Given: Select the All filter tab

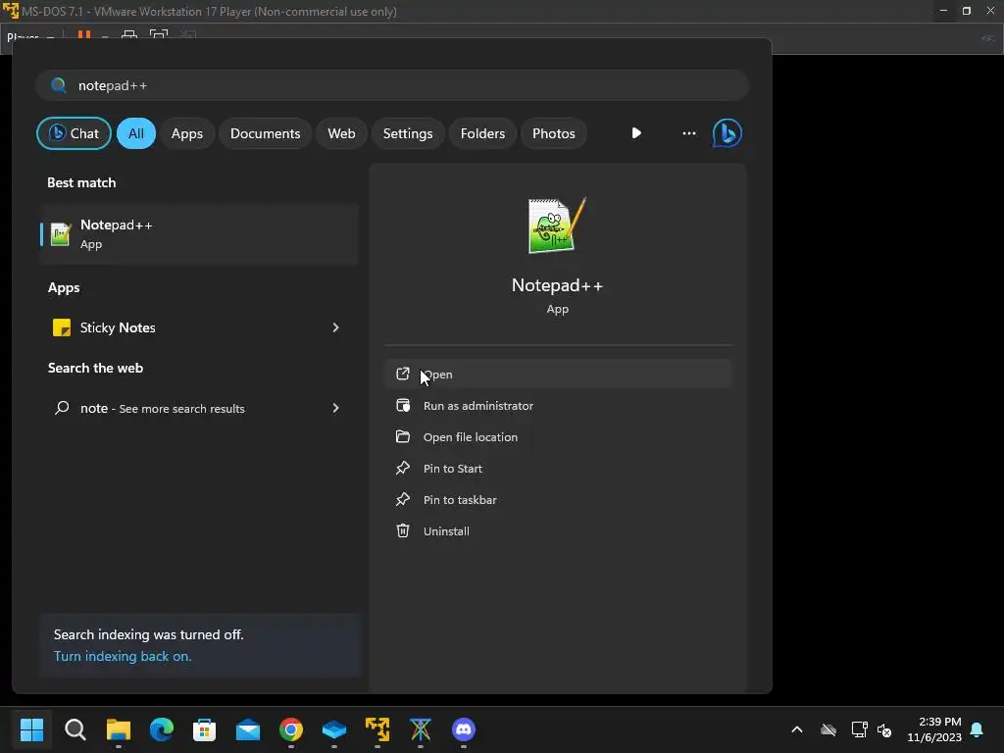Looking at the screenshot, I should point(135,133).
